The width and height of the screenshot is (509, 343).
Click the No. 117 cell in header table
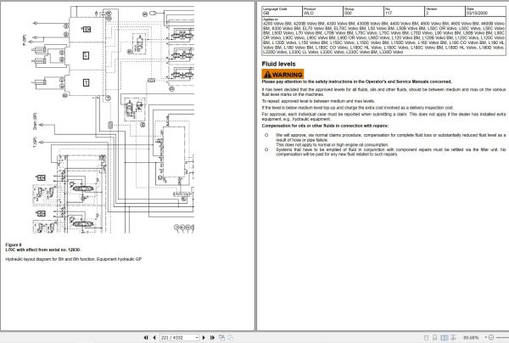tap(404, 11)
